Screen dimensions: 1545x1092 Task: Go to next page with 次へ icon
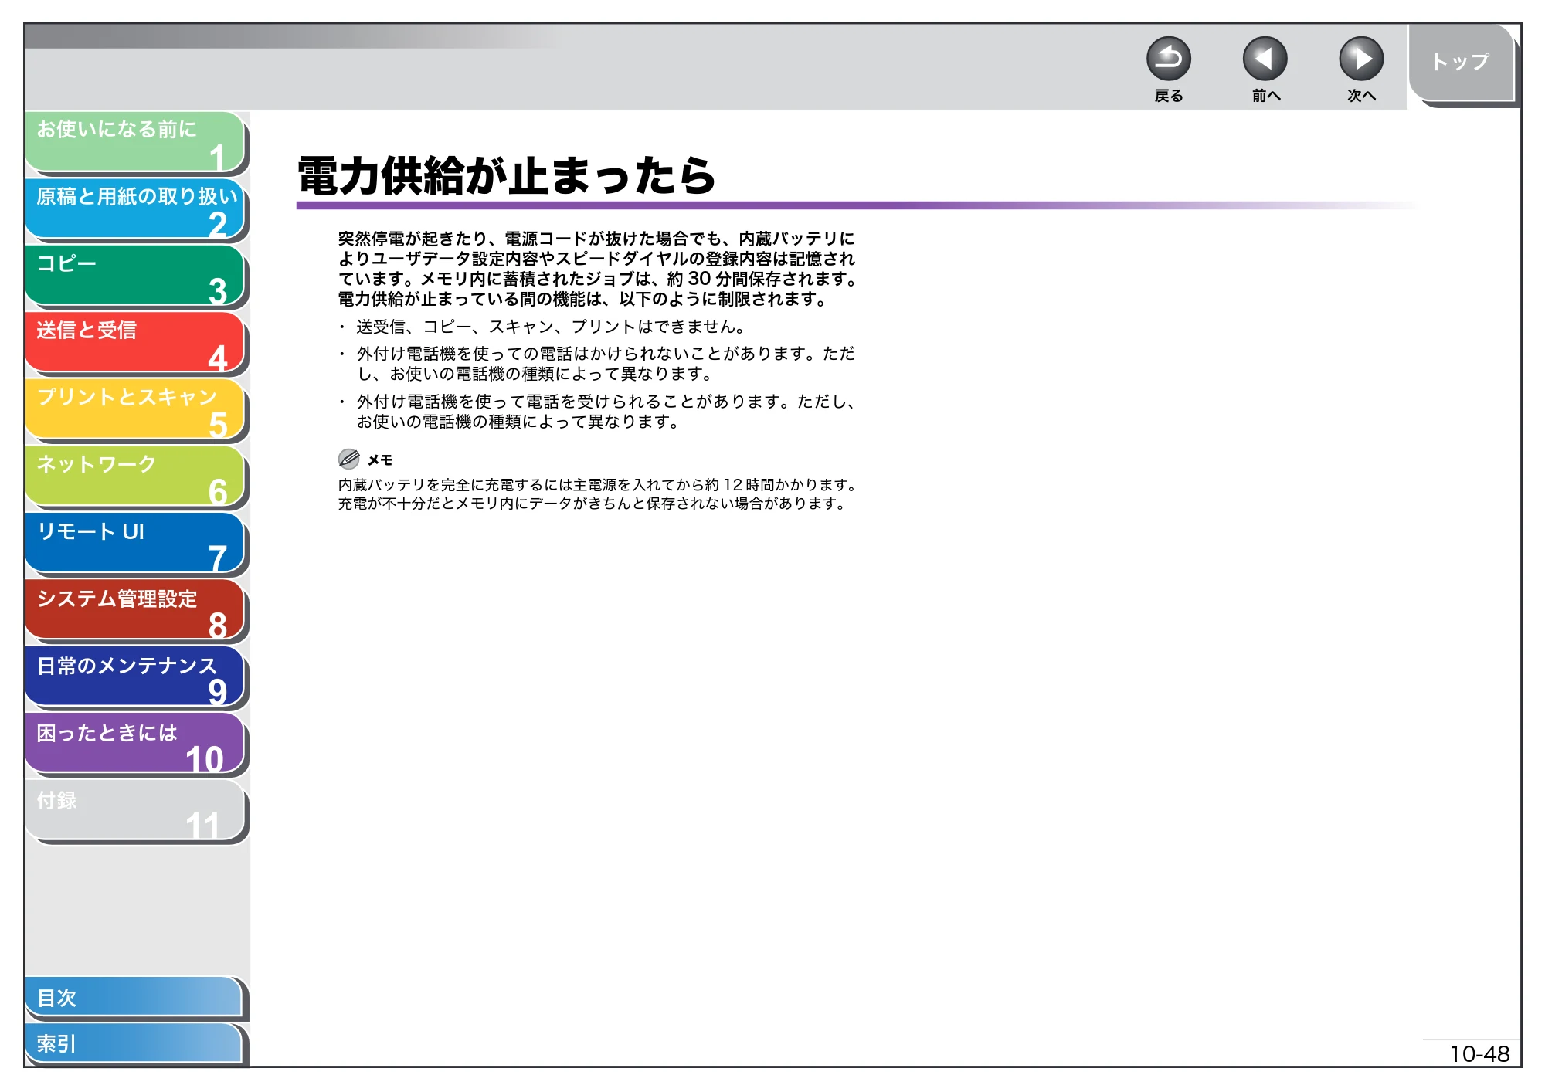tap(1360, 59)
